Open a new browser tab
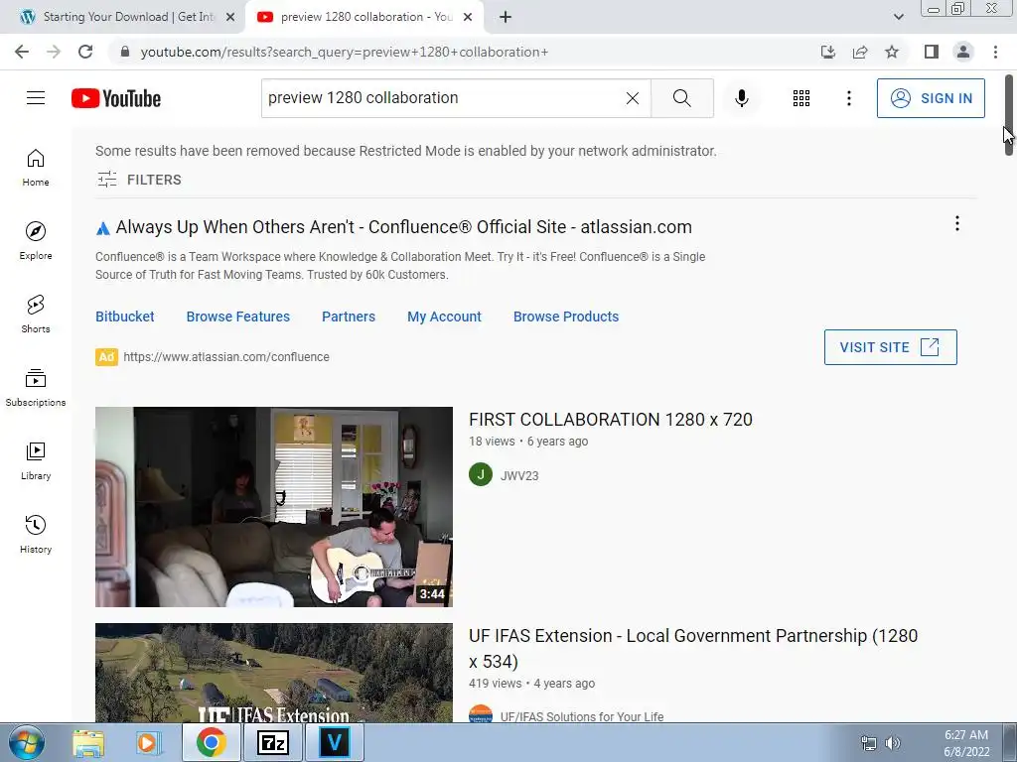 point(506,18)
